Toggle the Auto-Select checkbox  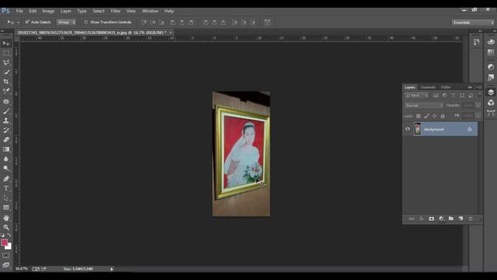click(27, 22)
